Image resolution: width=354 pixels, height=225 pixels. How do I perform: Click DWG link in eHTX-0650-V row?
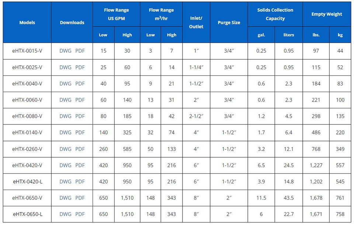[x=66, y=198]
